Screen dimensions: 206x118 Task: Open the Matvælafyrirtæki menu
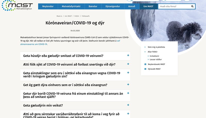[71, 6]
